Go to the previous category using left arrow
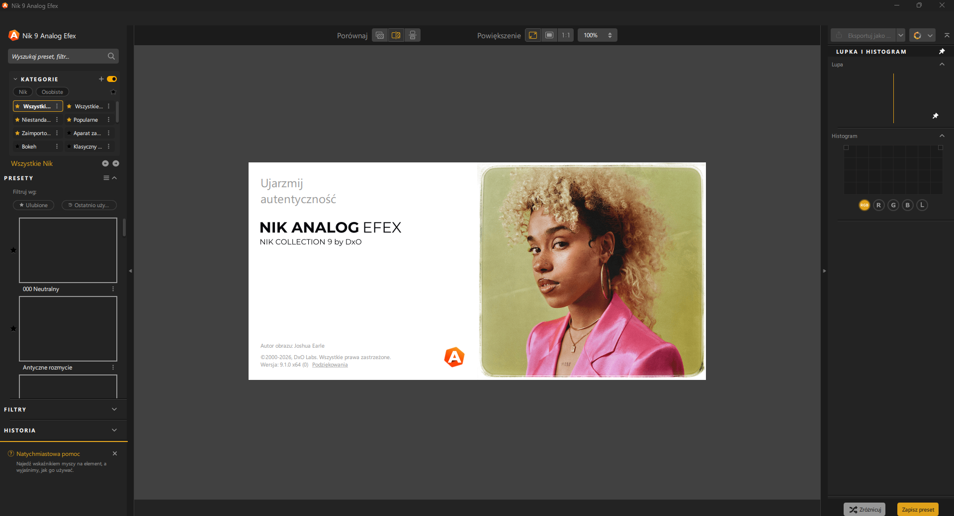Viewport: 954px width, 516px height. 105,163
